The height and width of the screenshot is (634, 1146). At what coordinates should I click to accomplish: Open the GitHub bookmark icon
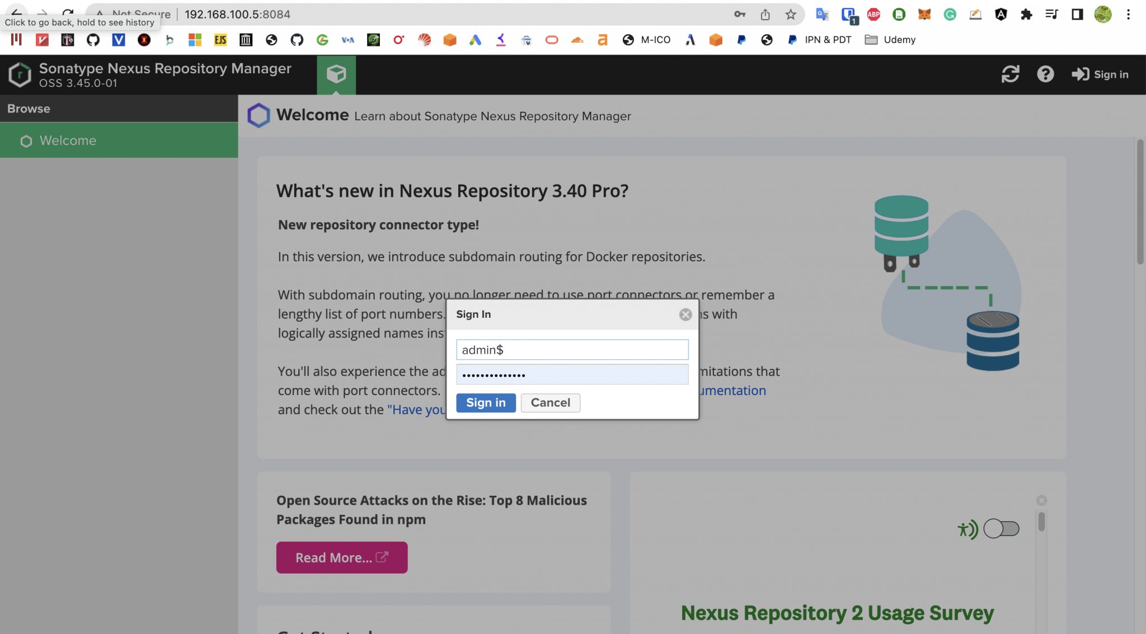pyautogui.click(x=93, y=39)
